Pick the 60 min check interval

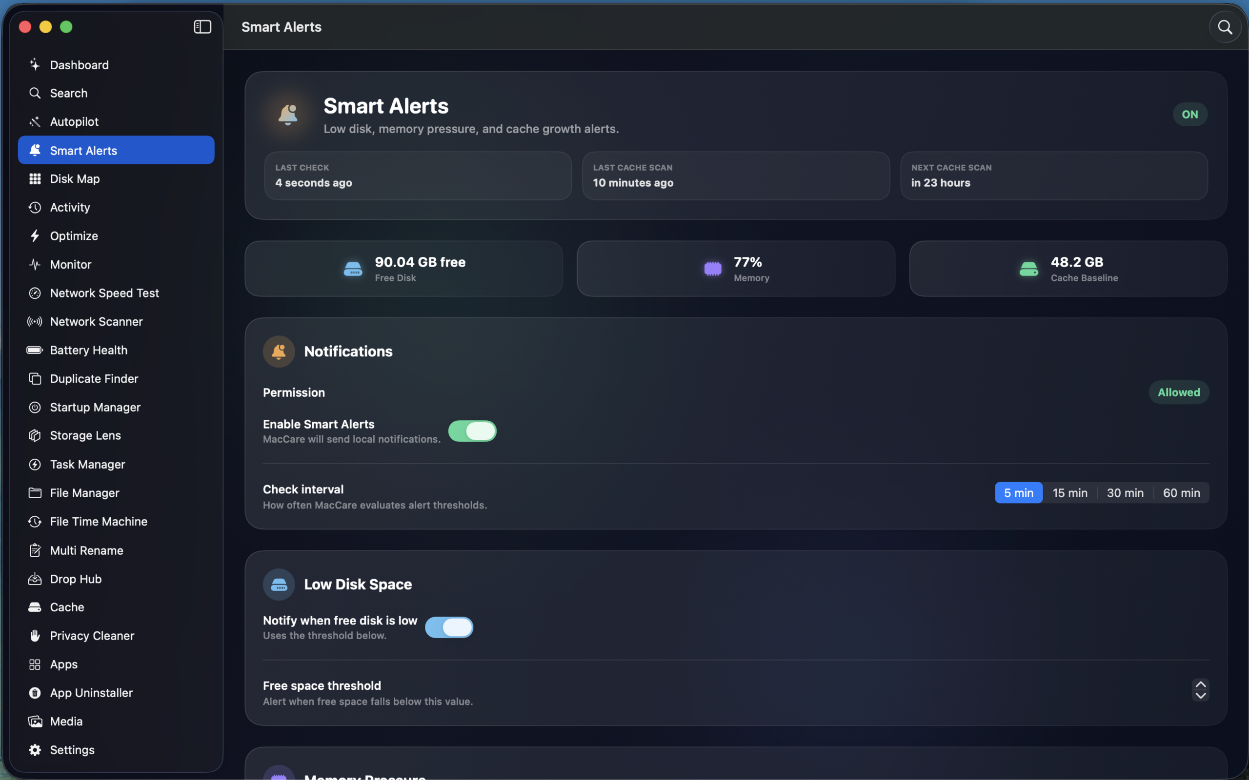click(1181, 493)
